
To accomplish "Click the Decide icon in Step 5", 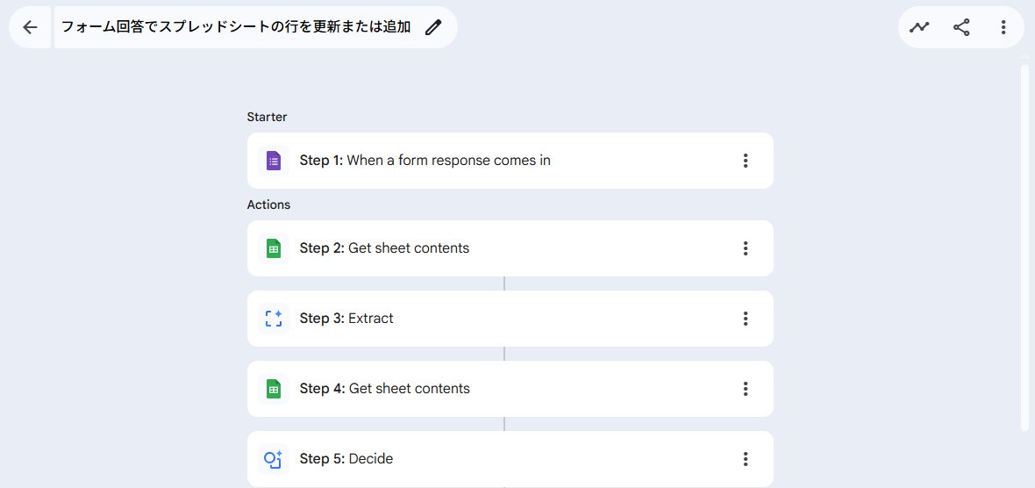I will [x=274, y=459].
